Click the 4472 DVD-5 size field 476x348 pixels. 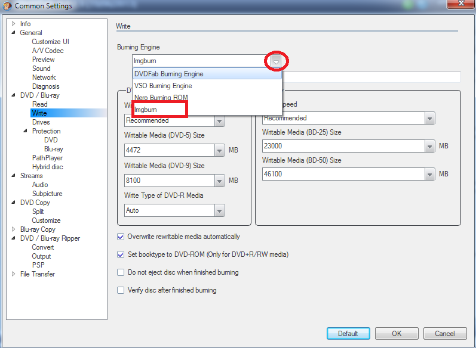(x=170, y=150)
